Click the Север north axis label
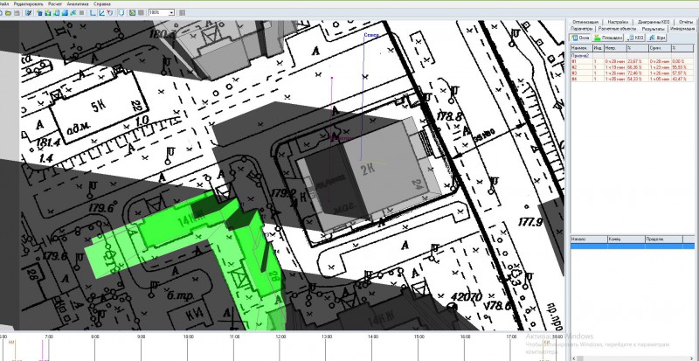Screen dimensions: 699x361 (370, 35)
